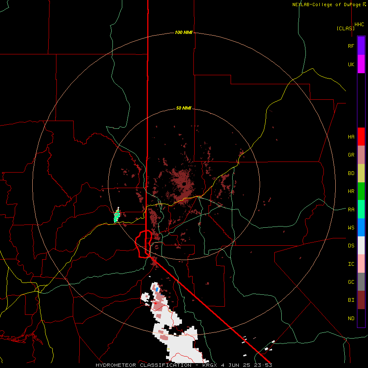This screenshot has height=368, width=368.
Task: Select the GC gray legend swatch
Action: [x=361, y=282]
